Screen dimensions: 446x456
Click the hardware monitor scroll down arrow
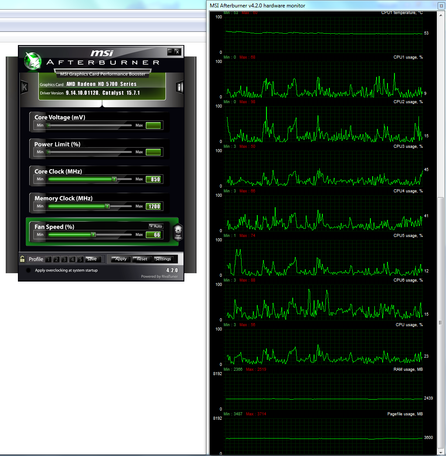441,453
